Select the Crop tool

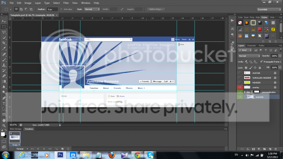coord(4,43)
